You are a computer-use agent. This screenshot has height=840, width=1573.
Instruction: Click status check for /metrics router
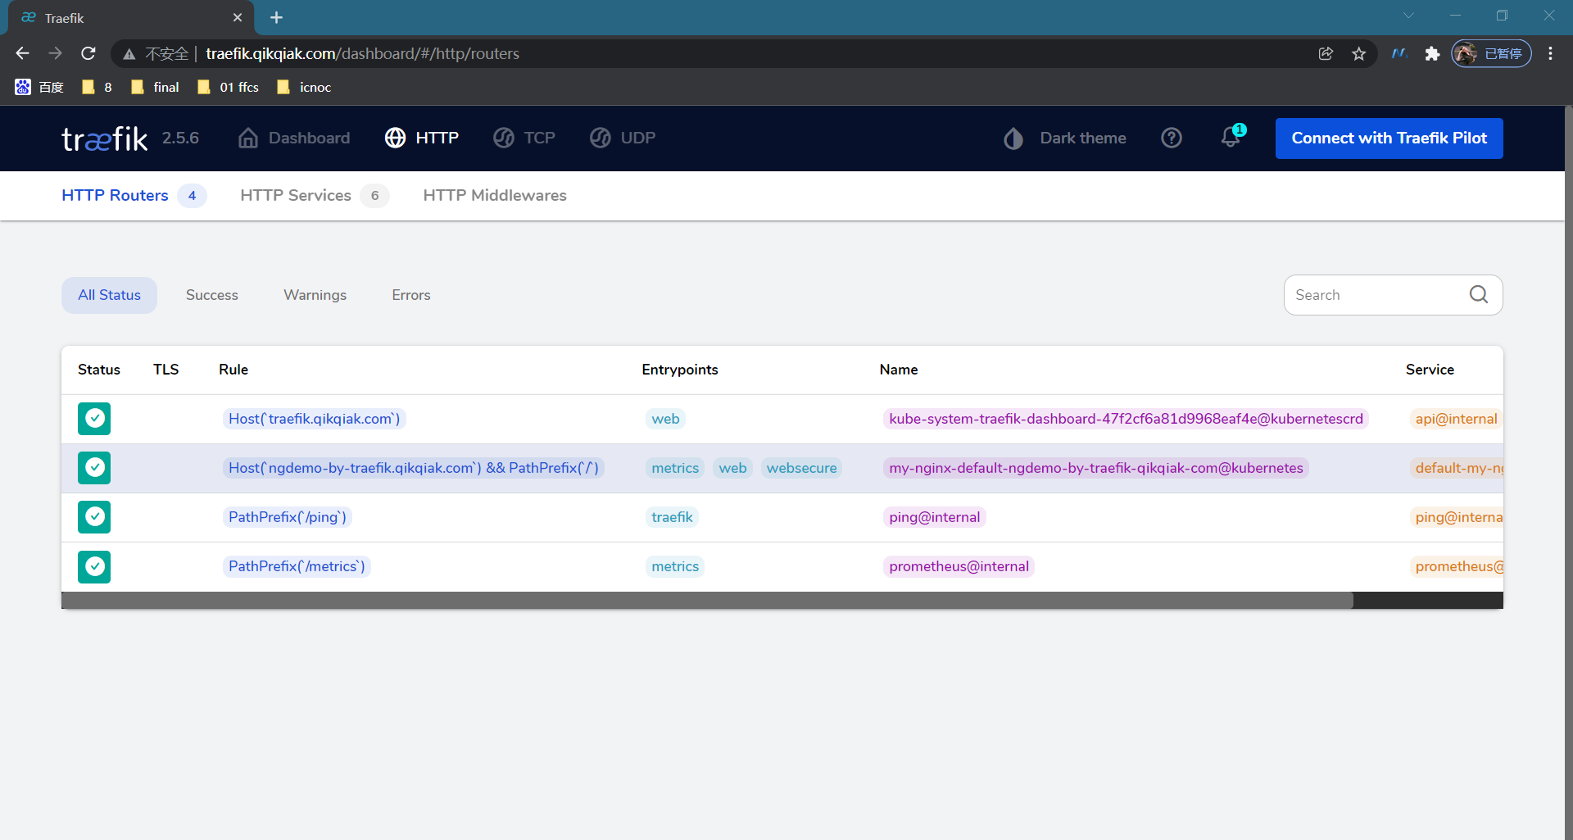94,566
